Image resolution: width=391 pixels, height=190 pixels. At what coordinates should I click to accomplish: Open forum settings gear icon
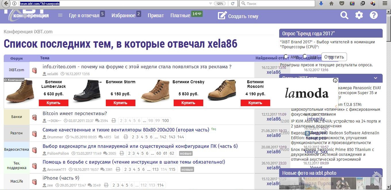[x=359, y=15]
